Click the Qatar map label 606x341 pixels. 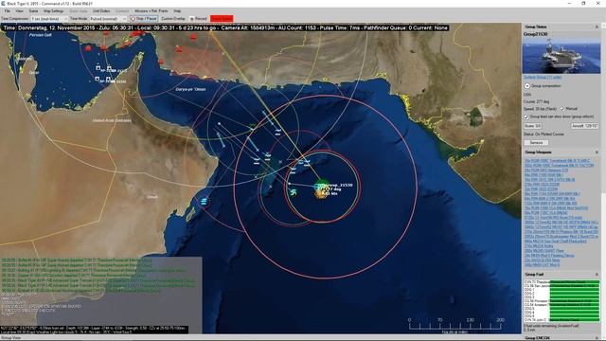pos(34,73)
